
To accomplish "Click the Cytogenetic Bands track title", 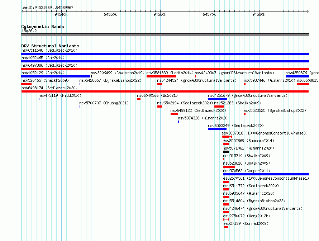I will point(43,27).
